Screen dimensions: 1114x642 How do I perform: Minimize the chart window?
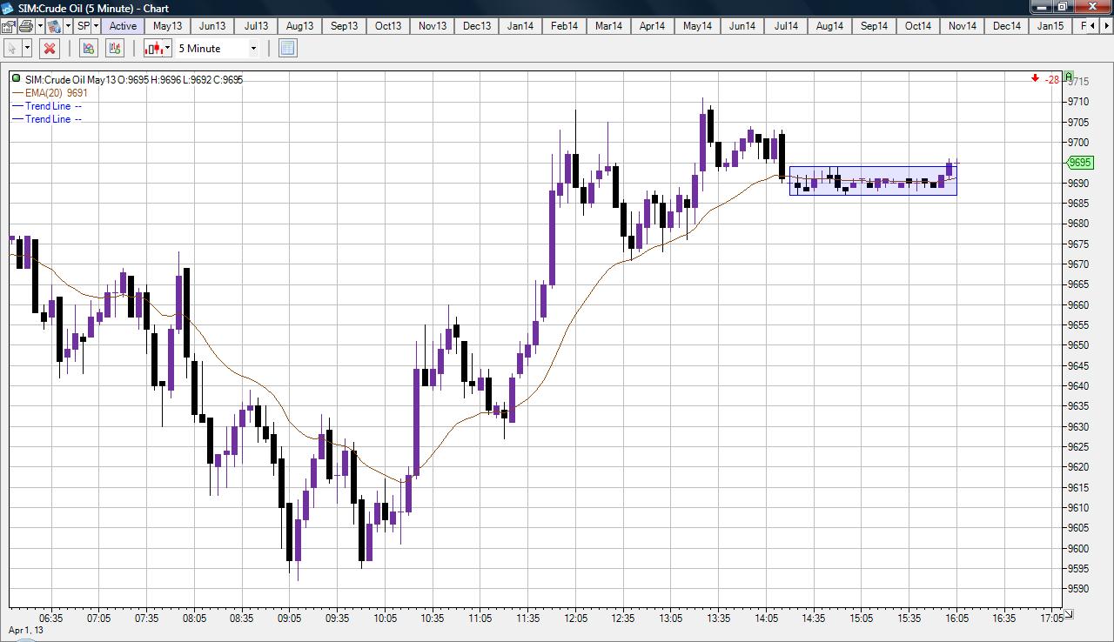1041,7
